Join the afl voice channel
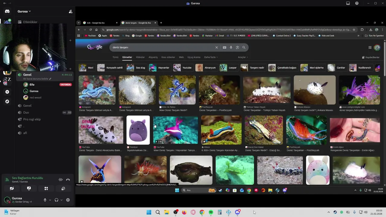 tap(25, 133)
